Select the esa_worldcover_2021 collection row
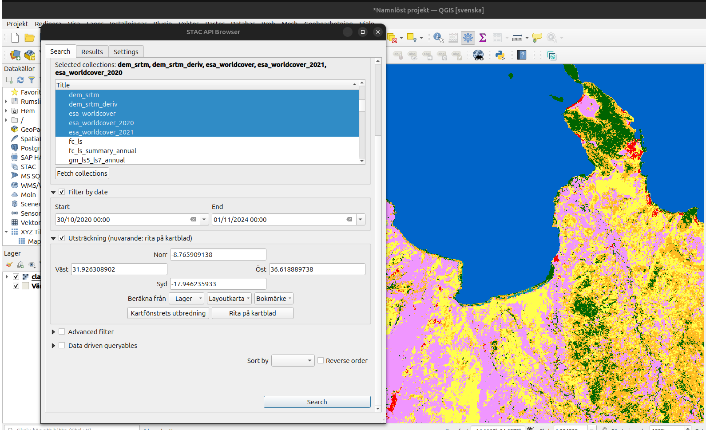Image resolution: width=706 pixels, height=430 pixels. pyautogui.click(x=207, y=132)
